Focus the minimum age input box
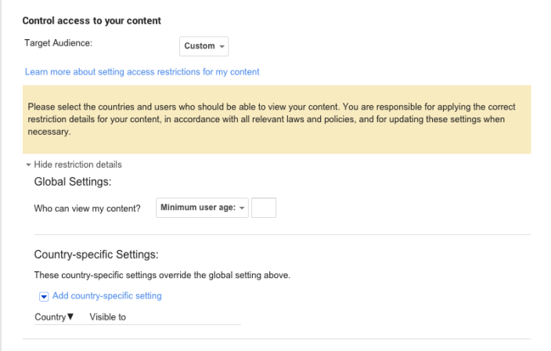Image resolution: width=551 pixels, height=351 pixels. click(265, 208)
